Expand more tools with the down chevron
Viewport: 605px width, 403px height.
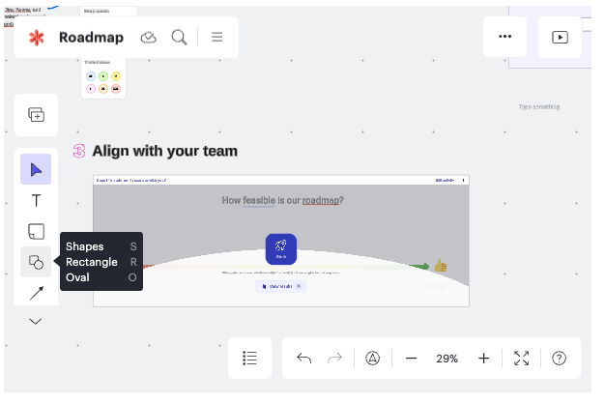pos(36,321)
